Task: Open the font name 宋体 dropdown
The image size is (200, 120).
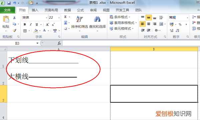Action: point(46,18)
